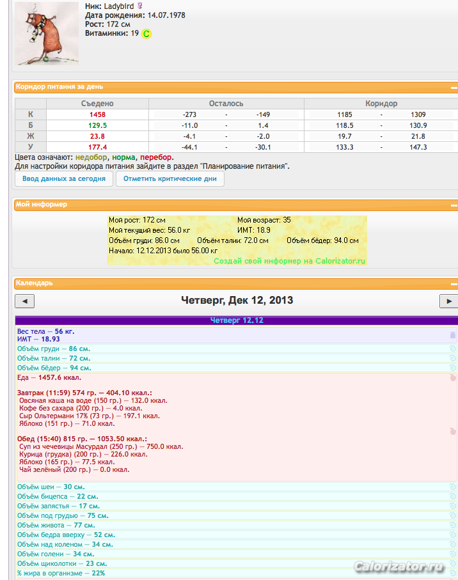Click the spiral icon in Объём щиколотки row
The height and width of the screenshot is (580, 458).
pyautogui.click(x=452, y=564)
